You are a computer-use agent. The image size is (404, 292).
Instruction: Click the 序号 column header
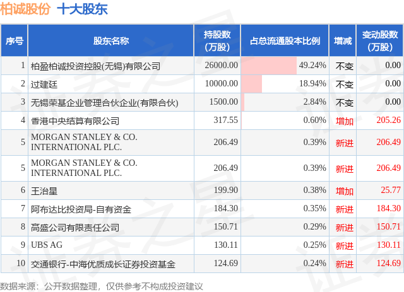point(15,41)
